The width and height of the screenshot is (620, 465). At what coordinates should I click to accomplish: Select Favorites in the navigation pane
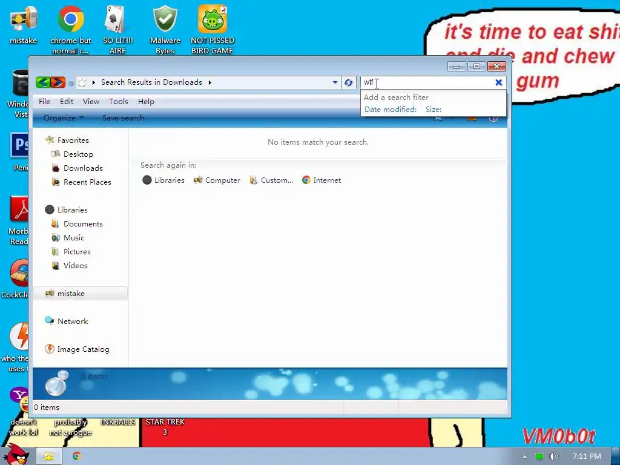pos(67,140)
